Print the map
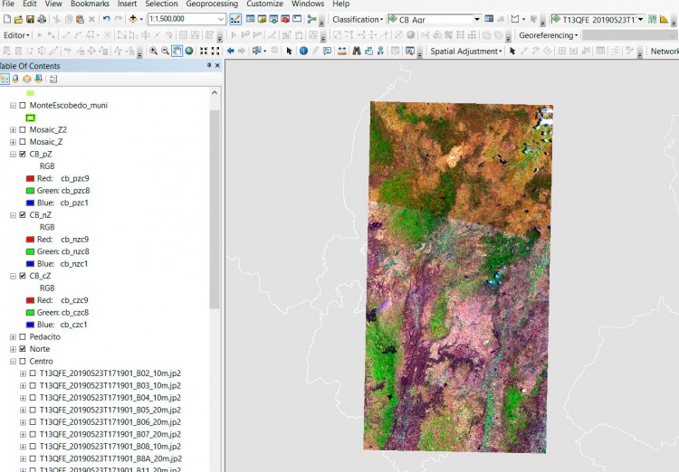679x472 pixels. pos(42,19)
